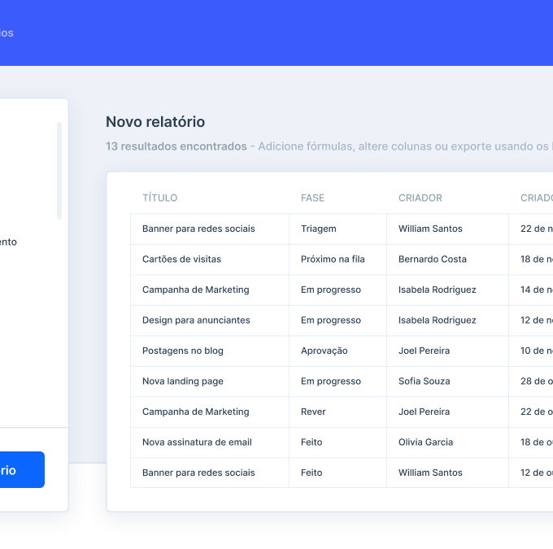Click the '14 de' date cell
The height and width of the screenshot is (549, 553).
(x=531, y=290)
